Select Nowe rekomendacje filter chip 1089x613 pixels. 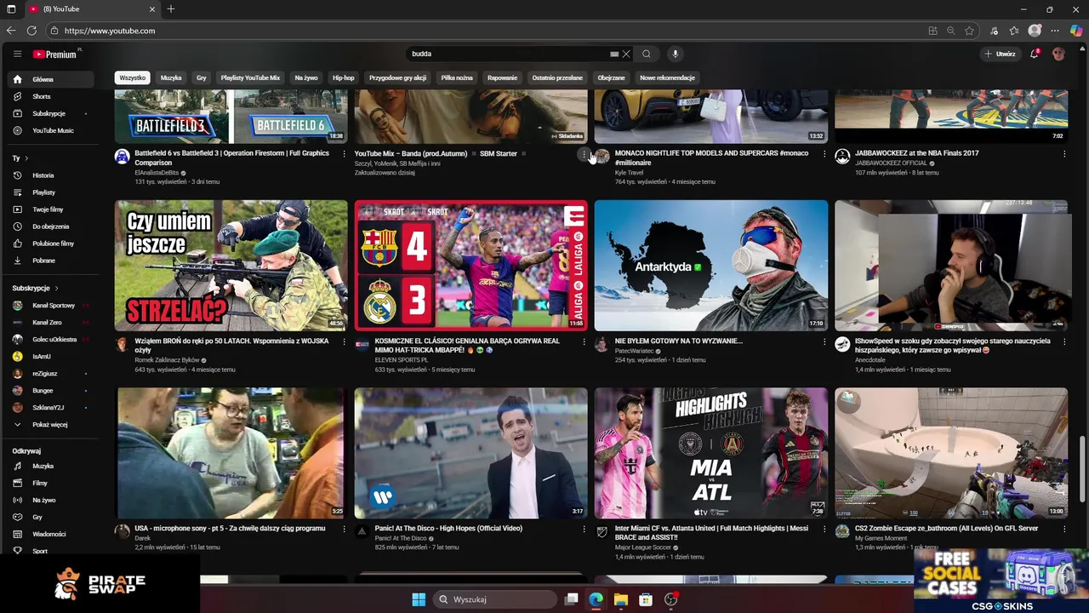tap(667, 77)
